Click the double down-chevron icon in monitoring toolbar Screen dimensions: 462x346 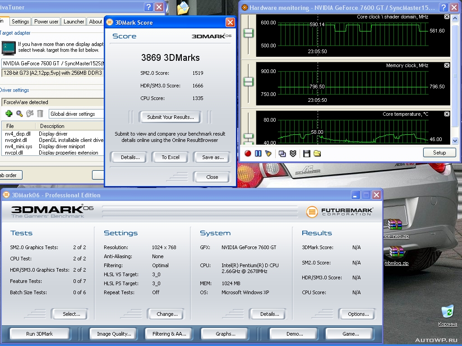293,153
